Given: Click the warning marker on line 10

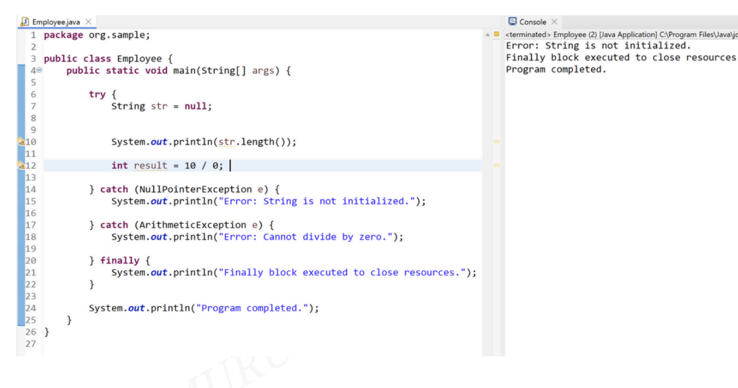Looking at the screenshot, I should coord(21,142).
